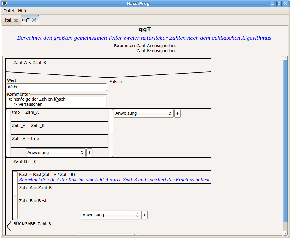Click the ggT diagram title heading
The height and width of the screenshot is (238, 290).
[145, 29]
